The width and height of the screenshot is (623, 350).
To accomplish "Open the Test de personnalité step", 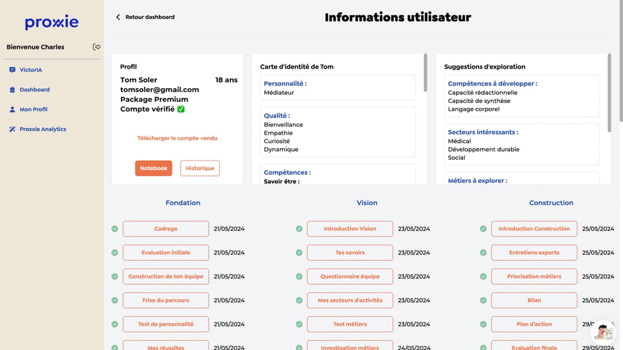I will tap(166, 324).
